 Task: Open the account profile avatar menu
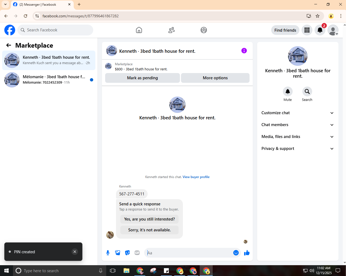click(x=333, y=30)
